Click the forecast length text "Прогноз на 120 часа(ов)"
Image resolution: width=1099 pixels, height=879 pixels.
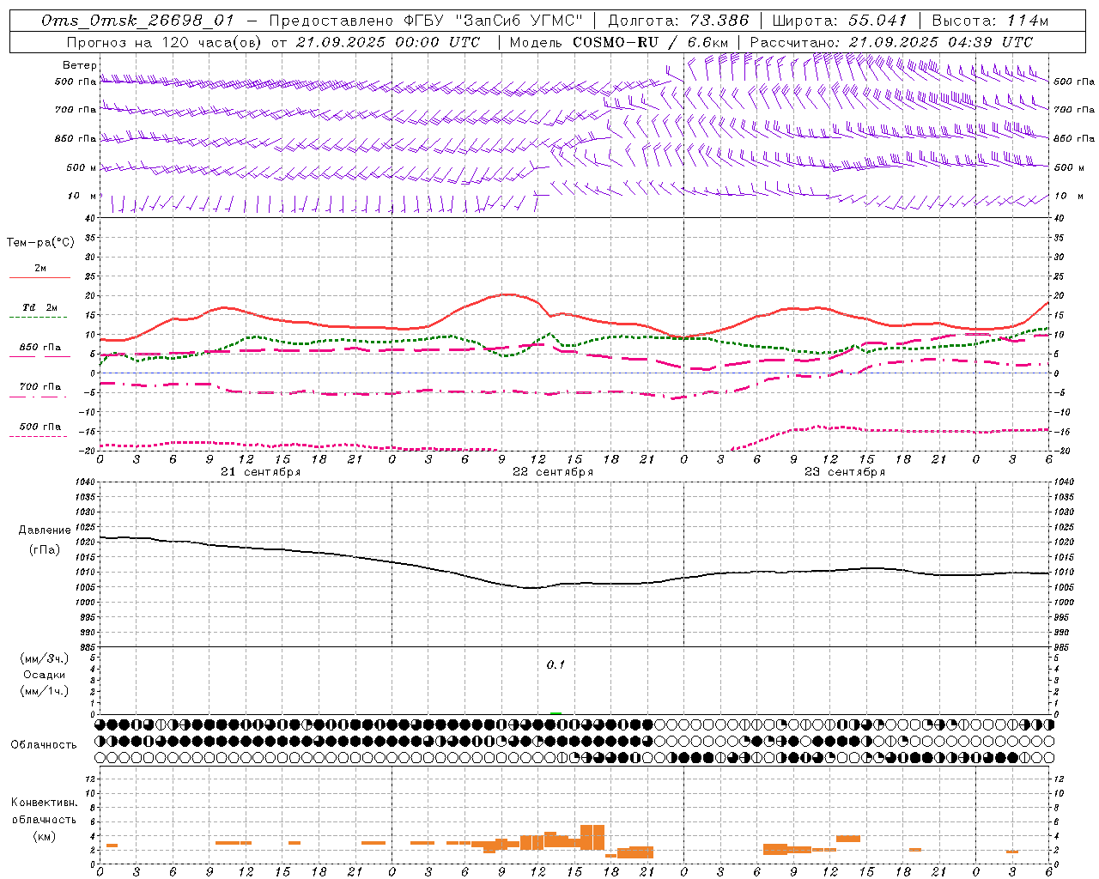click(166, 42)
